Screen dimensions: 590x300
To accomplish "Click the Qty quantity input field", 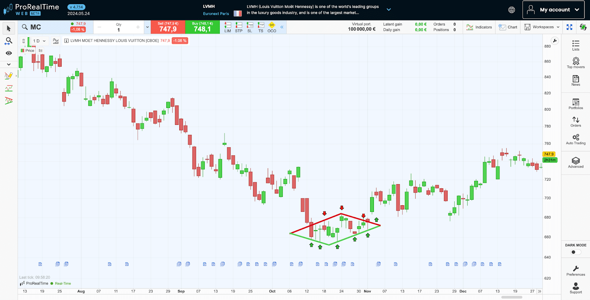I will [x=118, y=30].
